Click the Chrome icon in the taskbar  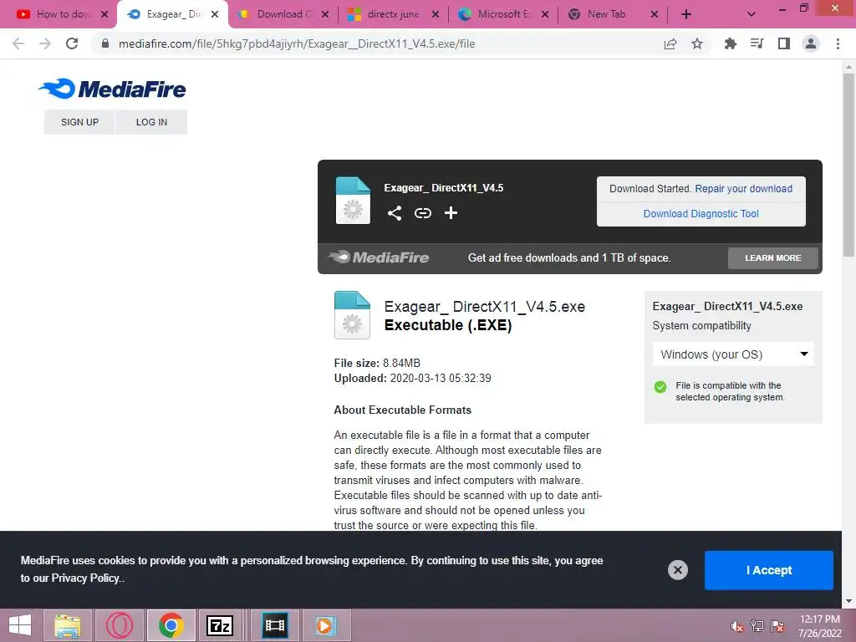(171, 625)
